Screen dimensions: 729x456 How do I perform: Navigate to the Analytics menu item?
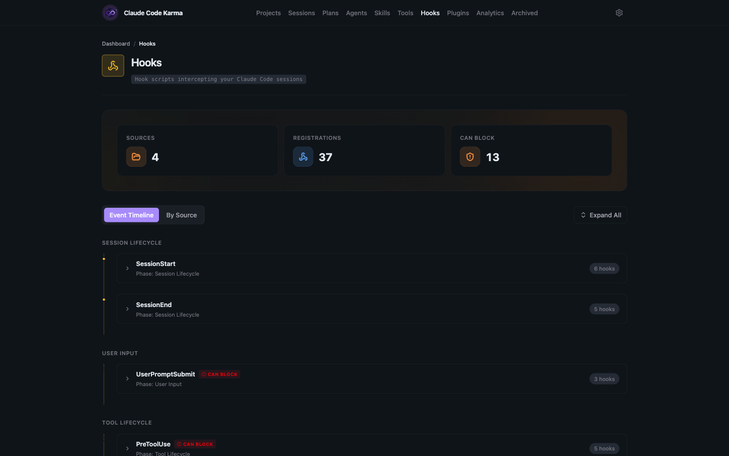[x=490, y=13]
